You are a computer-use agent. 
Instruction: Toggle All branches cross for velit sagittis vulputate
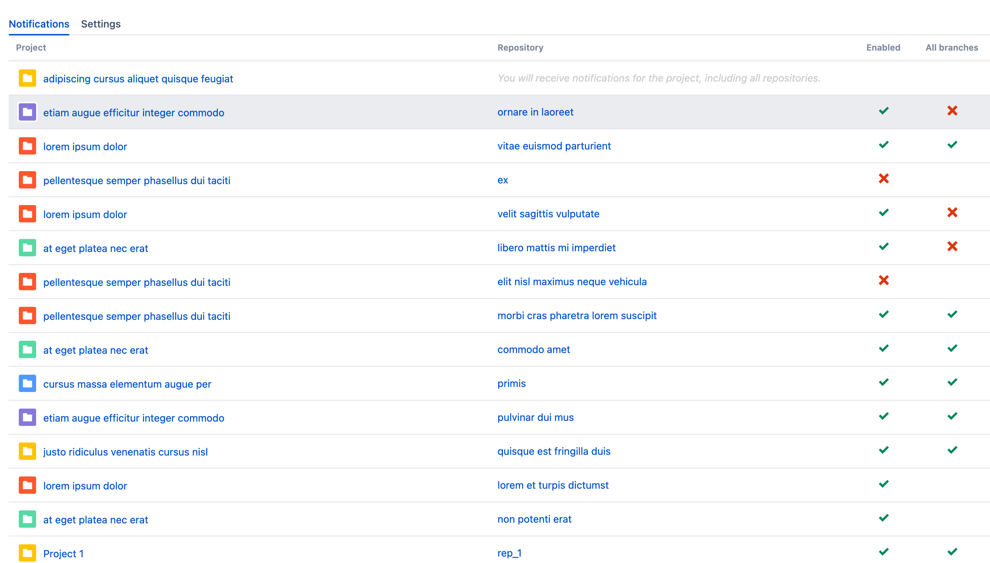pyautogui.click(x=952, y=213)
